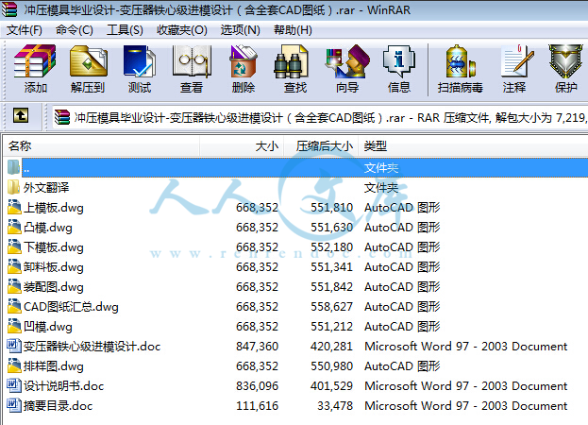
Task: Sort by the 大小 column header
Action: click(x=242, y=146)
